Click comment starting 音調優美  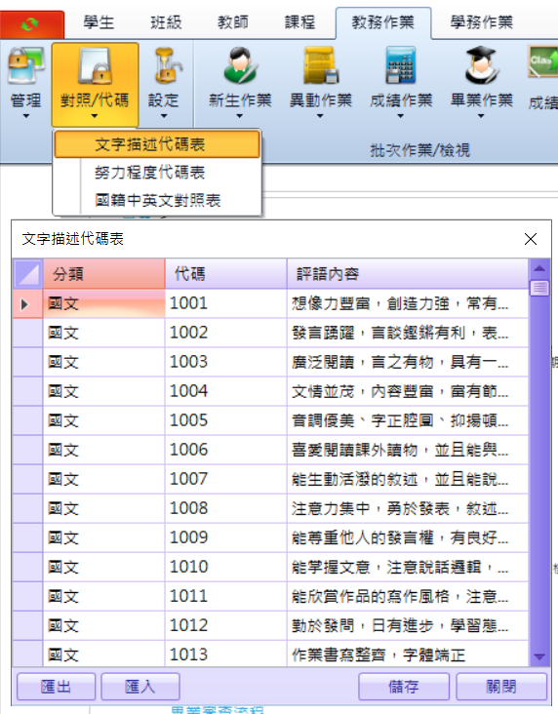tap(408, 420)
